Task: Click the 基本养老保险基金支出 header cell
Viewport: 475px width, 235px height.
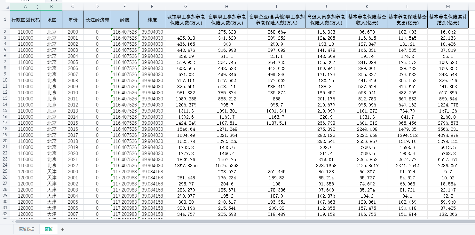Action: point(408,20)
